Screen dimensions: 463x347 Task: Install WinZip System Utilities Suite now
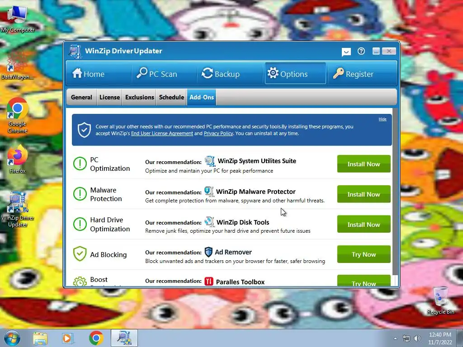click(364, 164)
